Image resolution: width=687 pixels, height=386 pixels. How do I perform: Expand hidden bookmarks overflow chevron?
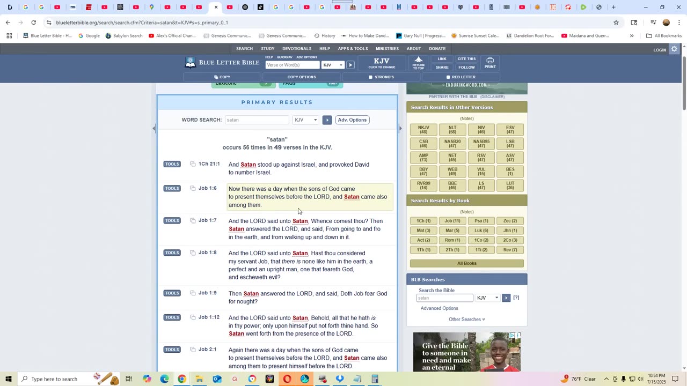point(632,36)
